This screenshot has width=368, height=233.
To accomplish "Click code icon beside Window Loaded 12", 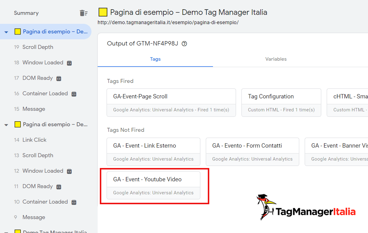I will (x=69, y=171).
